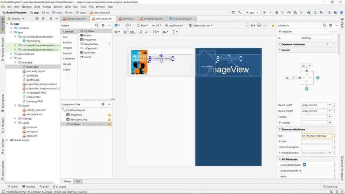Open the app run configuration dropdown
Viewport: 345px width, 194px height.
(x=252, y=12)
